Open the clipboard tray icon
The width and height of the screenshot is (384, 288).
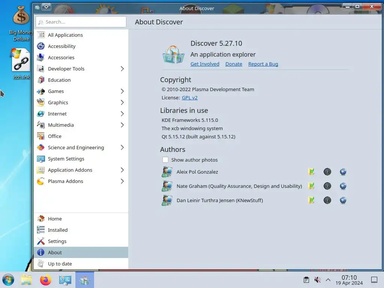(x=306, y=280)
